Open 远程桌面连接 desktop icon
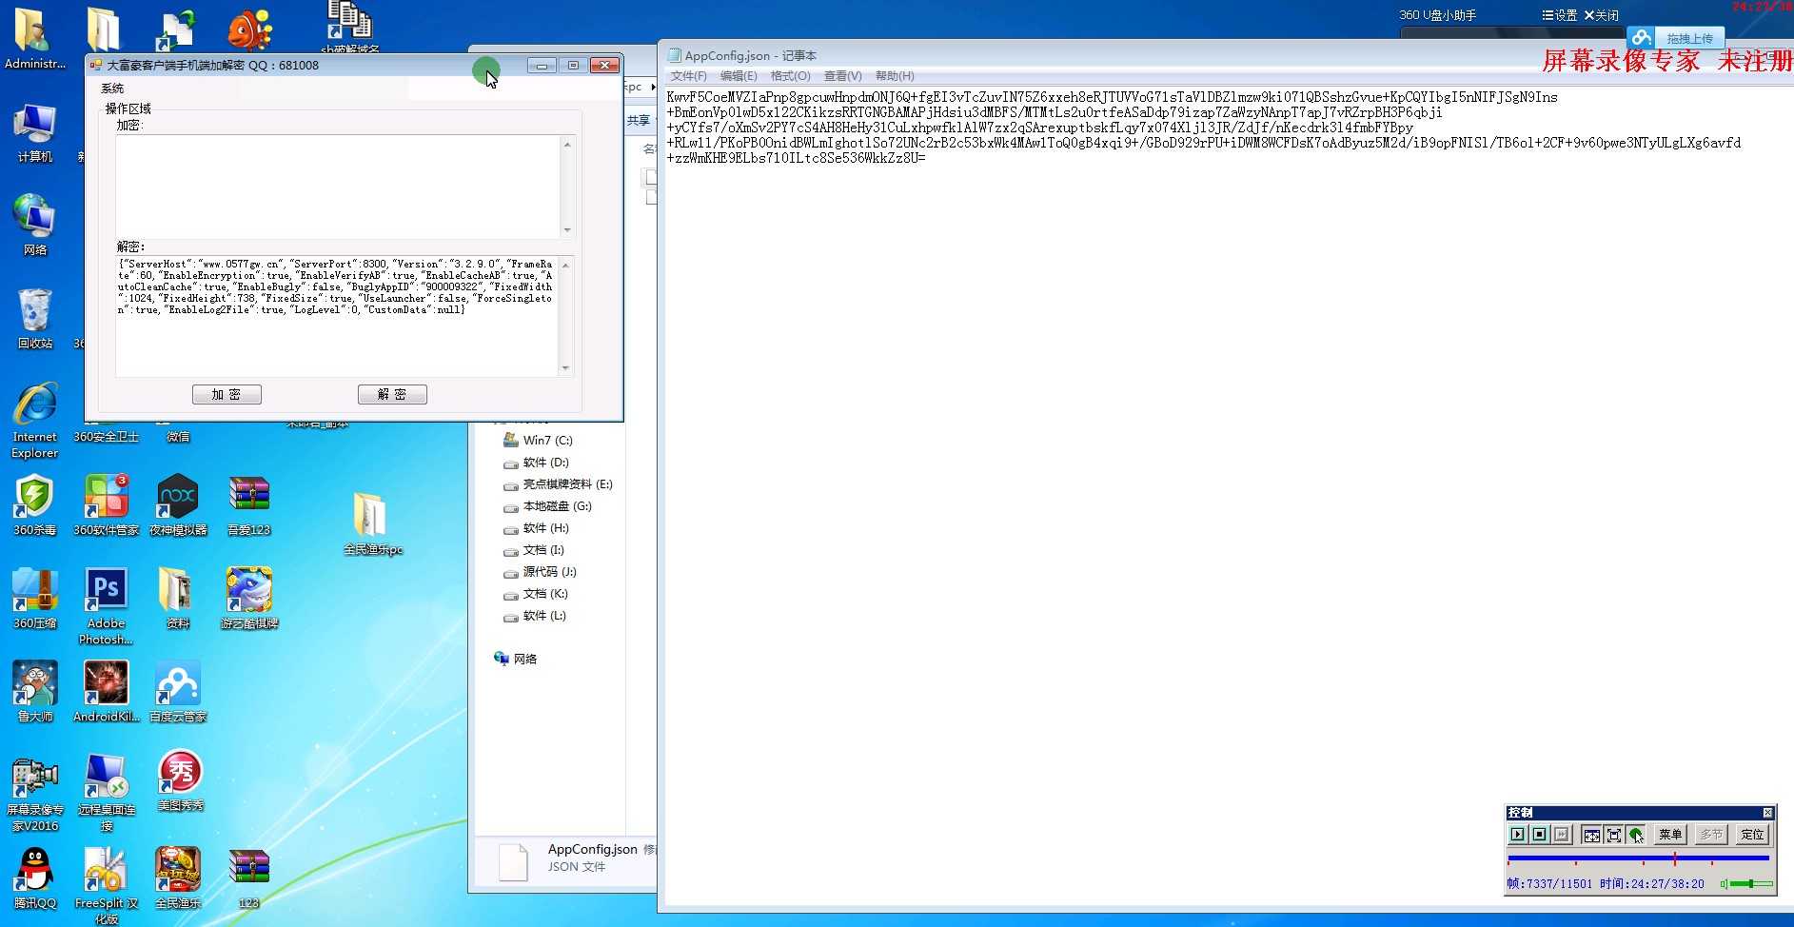 (x=106, y=794)
